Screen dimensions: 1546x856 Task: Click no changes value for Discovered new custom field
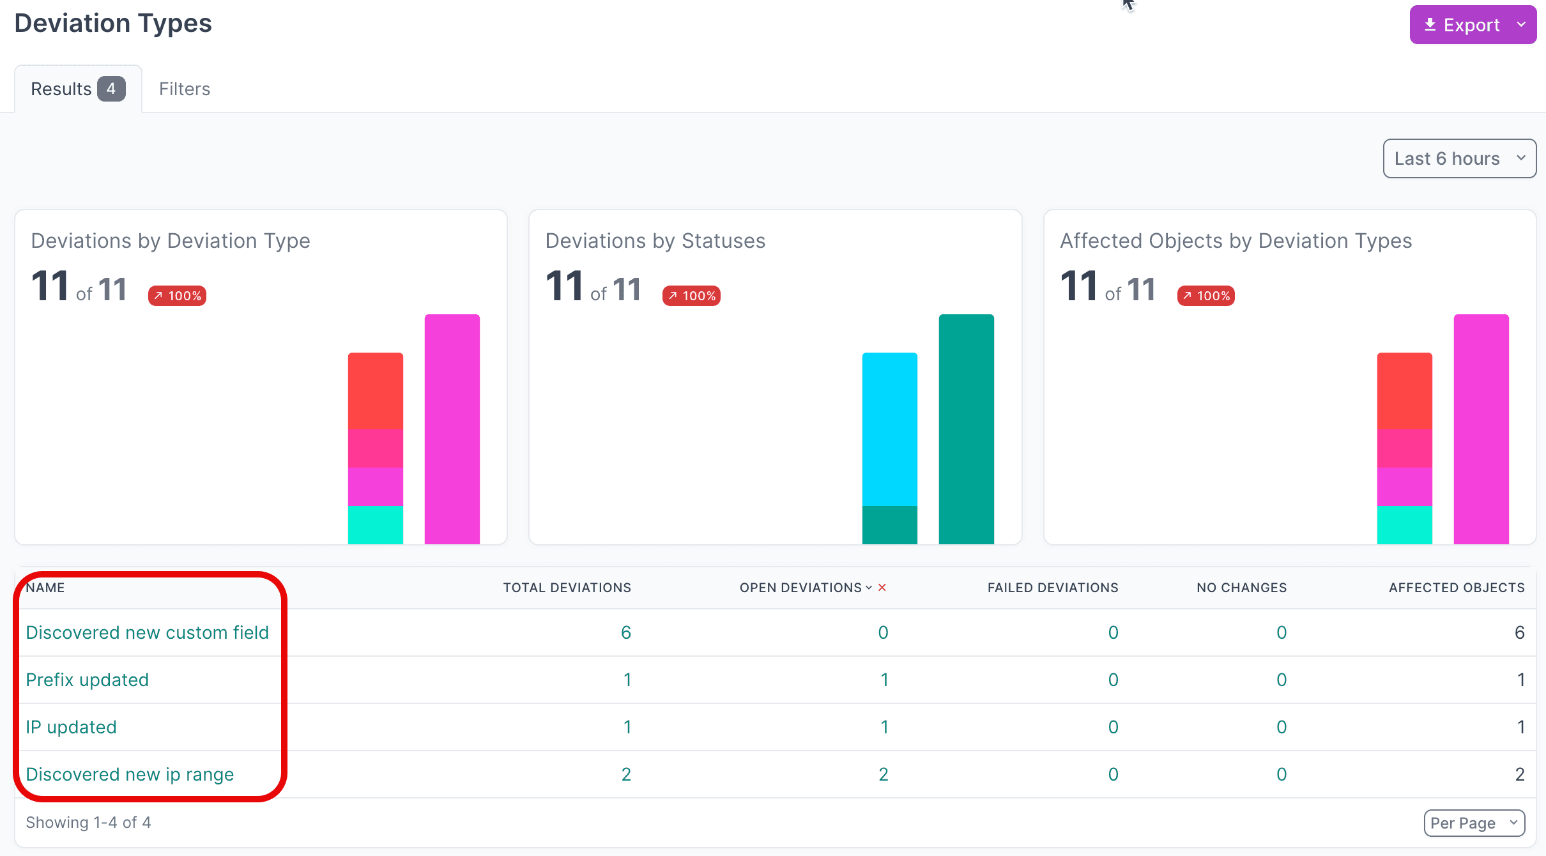1282,632
